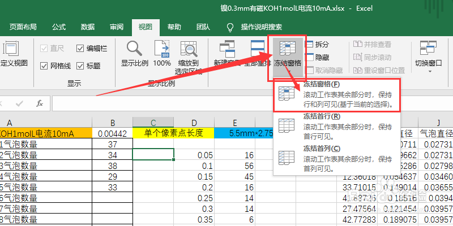This screenshot has width=453, height=226.
Task: Select column A header
Action: [x=46, y=123]
